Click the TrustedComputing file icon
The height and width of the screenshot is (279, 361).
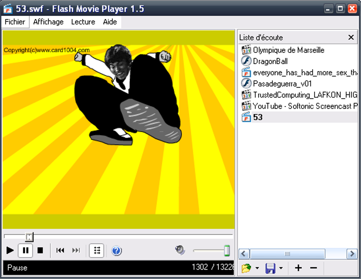pos(246,95)
